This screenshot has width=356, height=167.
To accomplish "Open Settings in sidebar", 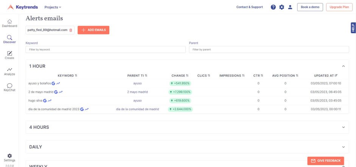I will point(9,158).
